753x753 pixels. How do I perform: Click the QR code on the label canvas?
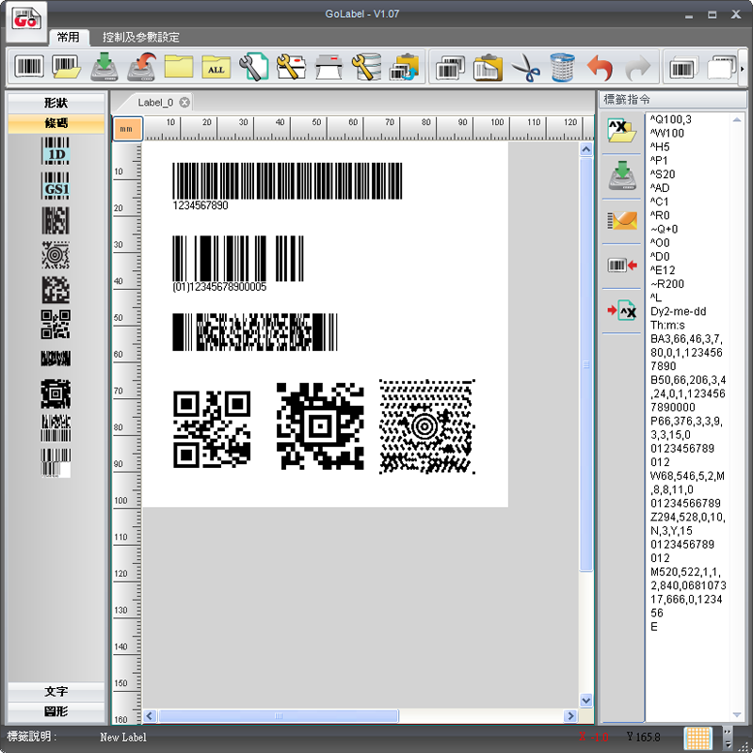(213, 429)
